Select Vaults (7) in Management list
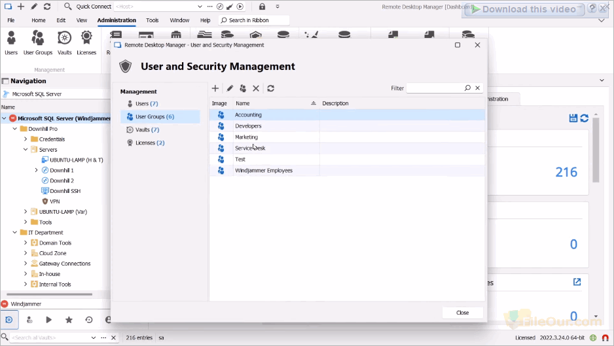Screen dimensions: 614x346 coord(160,130)
